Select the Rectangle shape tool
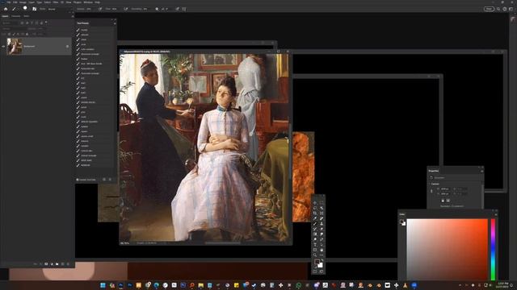517x290 pixels. pyautogui.click(x=315, y=250)
